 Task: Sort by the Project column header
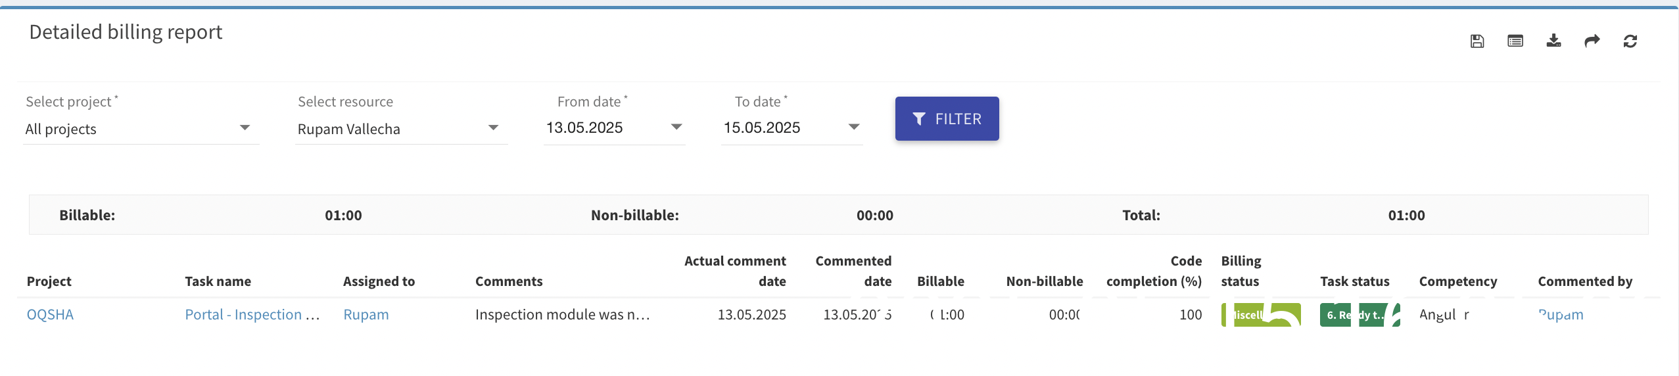click(x=49, y=281)
